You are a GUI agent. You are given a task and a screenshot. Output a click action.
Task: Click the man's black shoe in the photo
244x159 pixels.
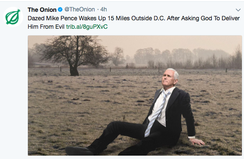pyautogui.click(x=79, y=151)
